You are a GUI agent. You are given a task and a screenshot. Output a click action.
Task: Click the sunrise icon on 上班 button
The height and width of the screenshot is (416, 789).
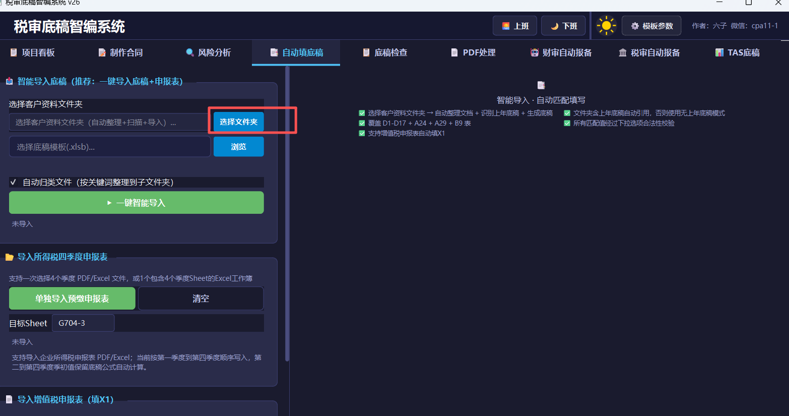click(x=506, y=26)
